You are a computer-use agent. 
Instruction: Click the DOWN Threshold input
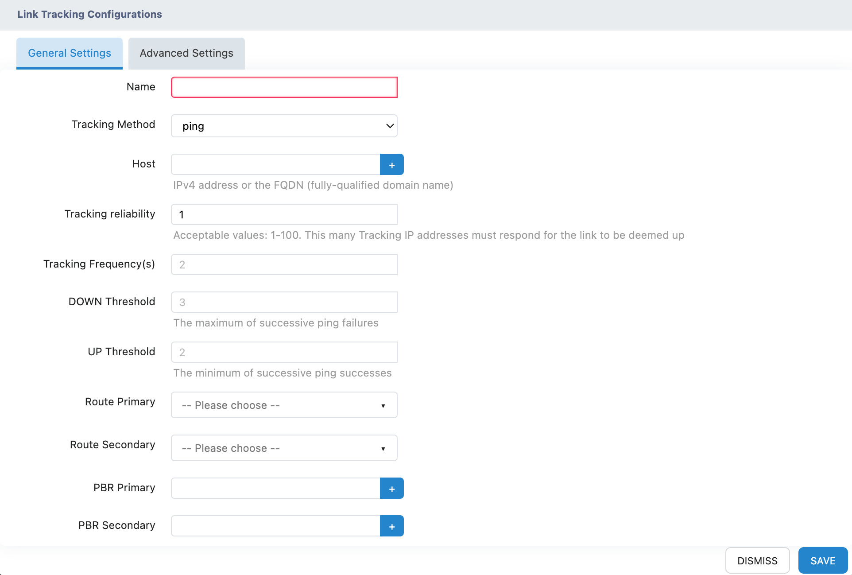pos(284,302)
